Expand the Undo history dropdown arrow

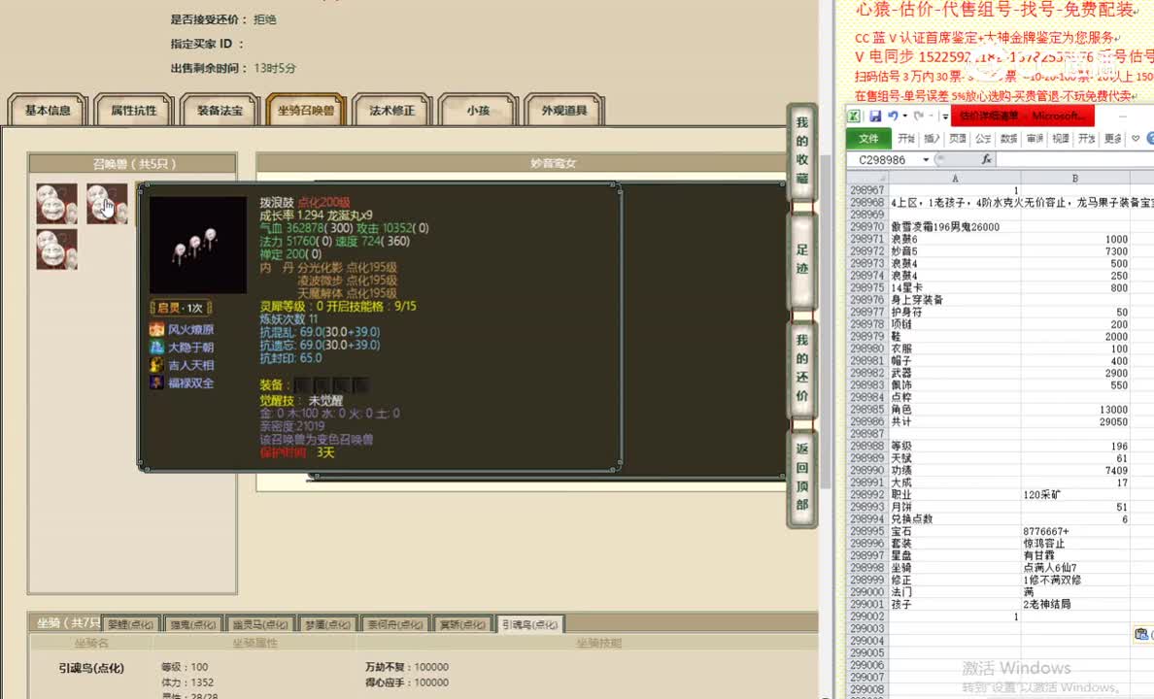(x=905, y=116)
